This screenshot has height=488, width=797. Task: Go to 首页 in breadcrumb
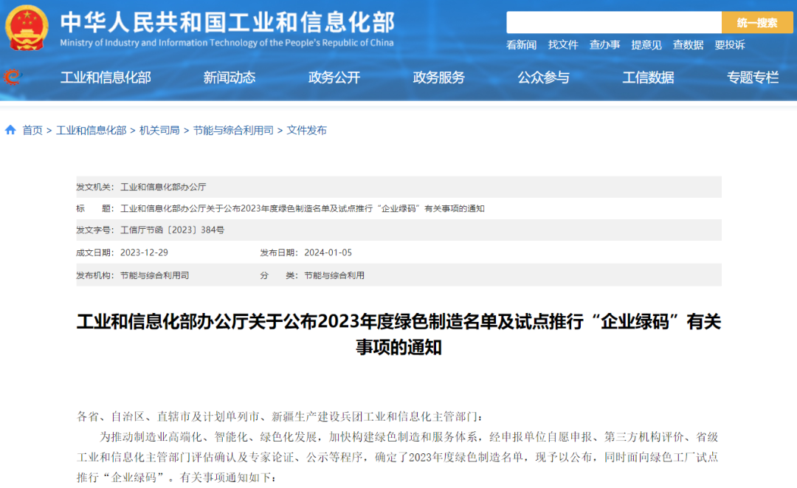[x=32, y=131]
